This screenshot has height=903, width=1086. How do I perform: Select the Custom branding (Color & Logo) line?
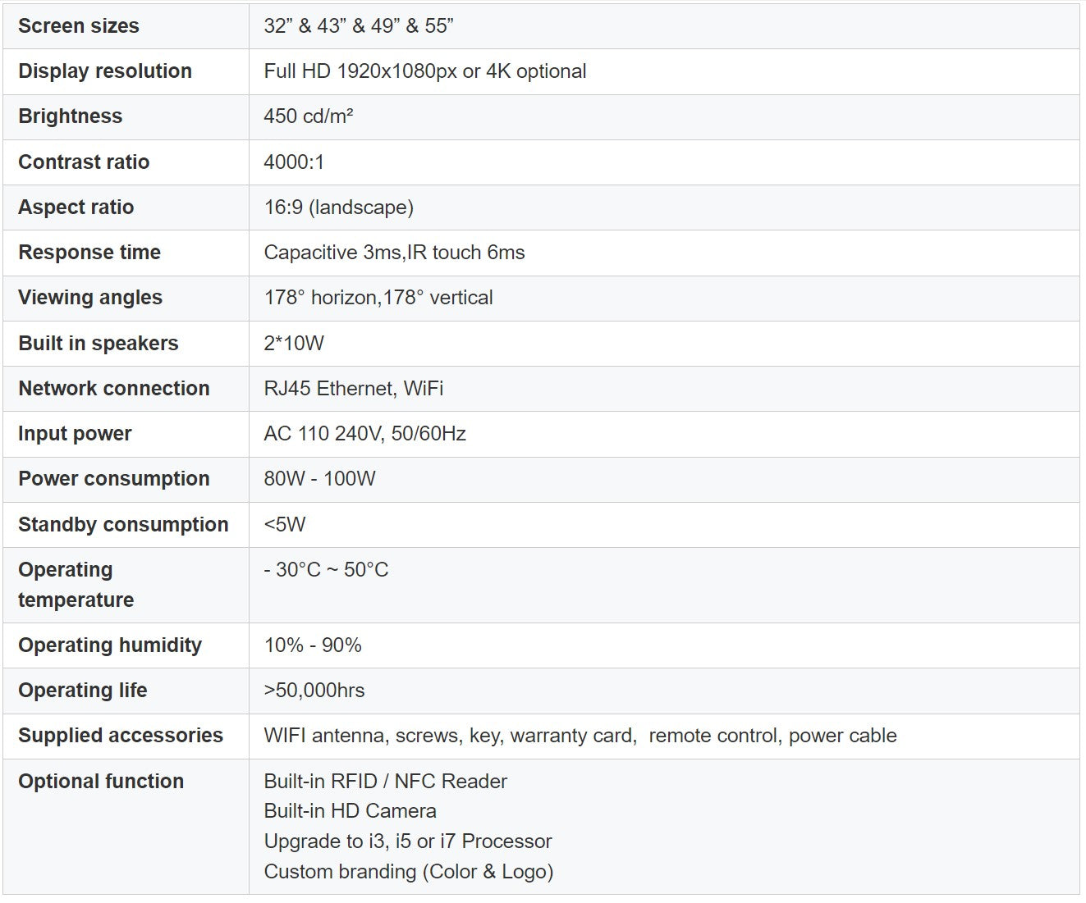[409, 872]
